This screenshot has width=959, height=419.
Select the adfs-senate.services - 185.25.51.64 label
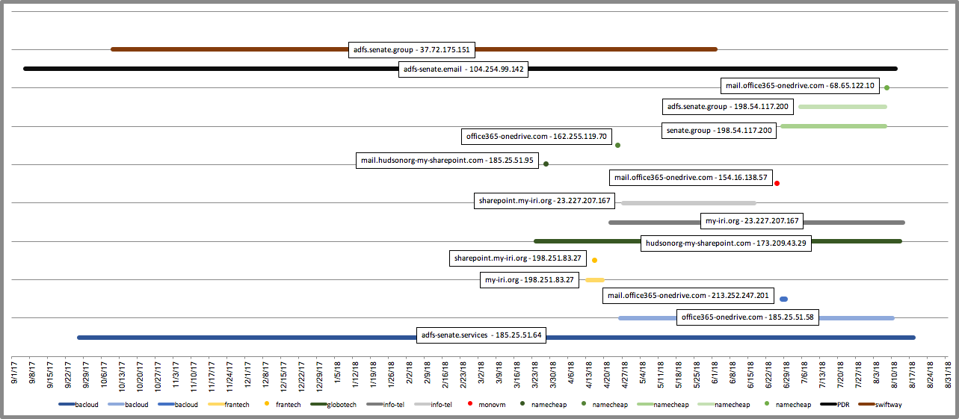point(481,336)
